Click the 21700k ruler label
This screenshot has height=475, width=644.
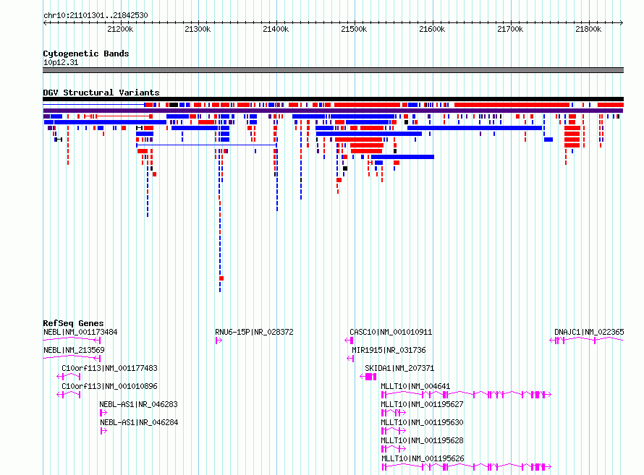[x=509, y=29]
